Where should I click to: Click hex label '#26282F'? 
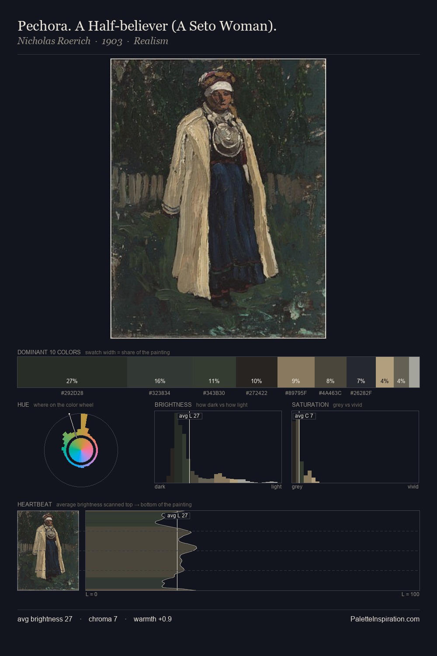click(361, 393)
